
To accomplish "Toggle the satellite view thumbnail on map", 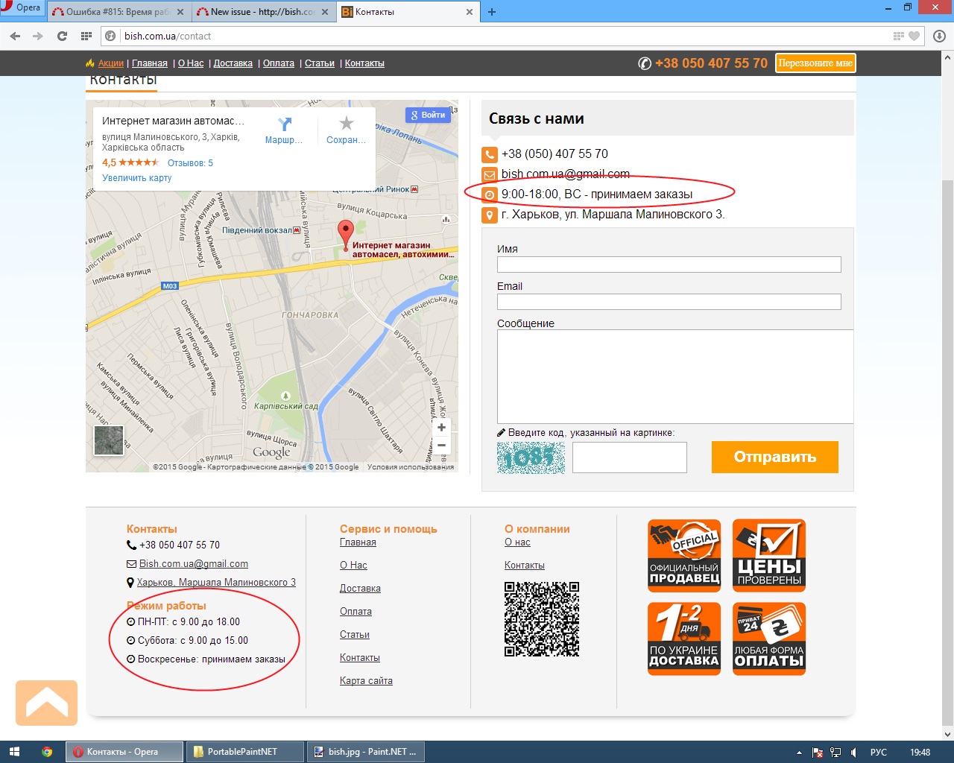I will coord(109,440).
